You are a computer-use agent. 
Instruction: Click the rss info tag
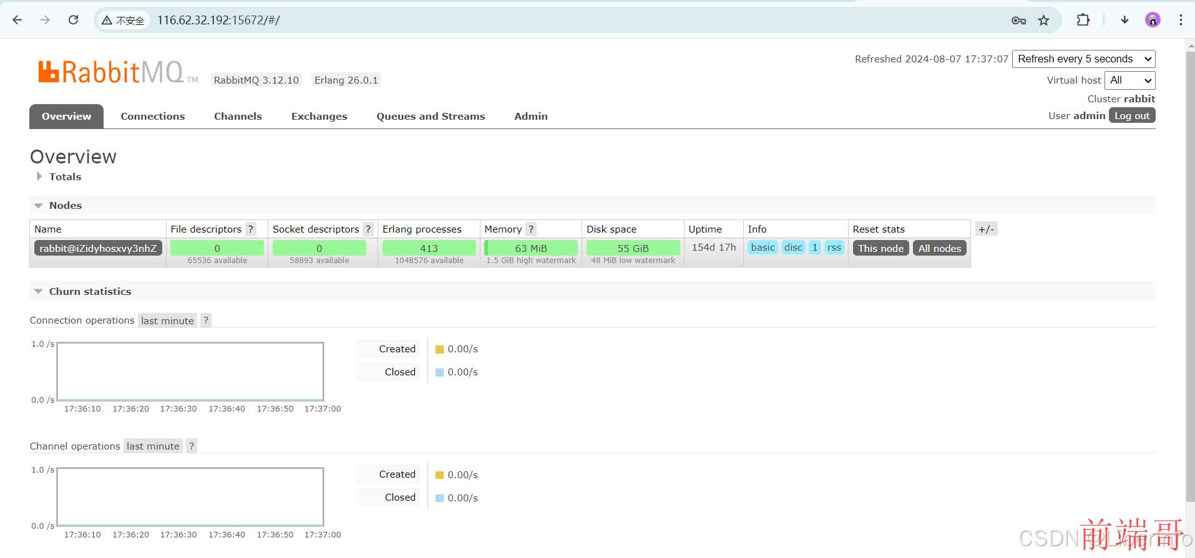pyautogui.click(x=834, y=248)
